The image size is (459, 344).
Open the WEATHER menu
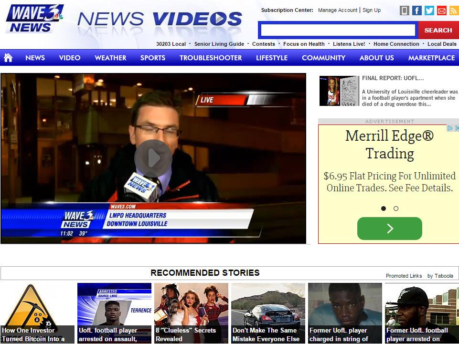[111, 58]
